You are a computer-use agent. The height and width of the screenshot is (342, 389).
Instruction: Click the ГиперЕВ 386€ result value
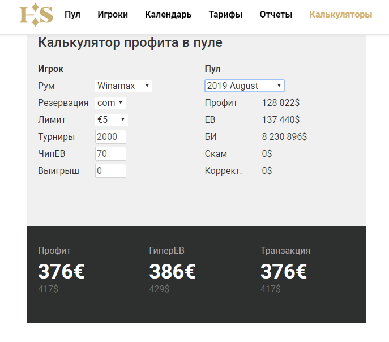click(172, 272)
